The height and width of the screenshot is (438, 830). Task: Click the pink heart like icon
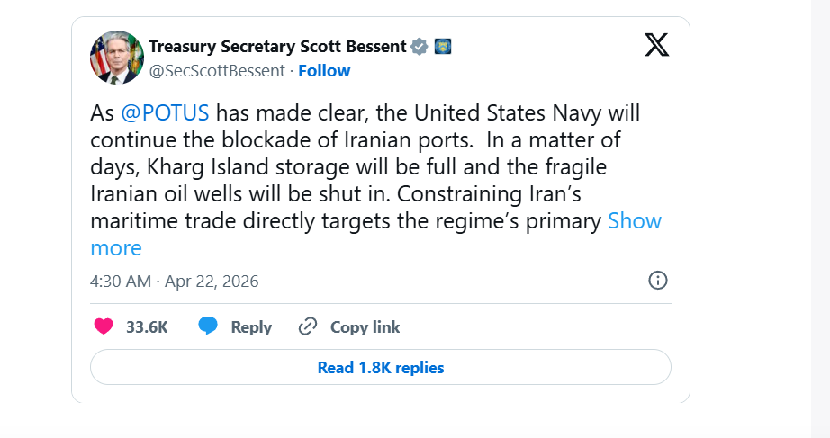tap(104, 326)
